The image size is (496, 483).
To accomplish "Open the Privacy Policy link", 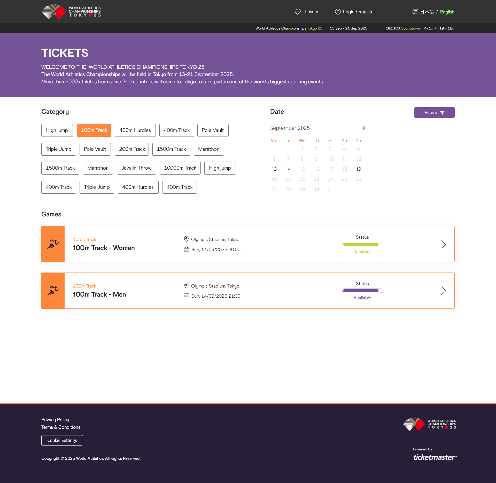I will (x=55, y=420).
